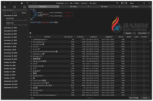Click the lock icon in top toolbar
The width and height of the screenshot is (153, 101).
[x=22, y=3]
